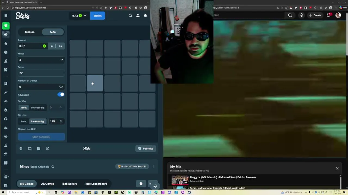Expand the Mines top win chevron

click(x=153, y=167)
